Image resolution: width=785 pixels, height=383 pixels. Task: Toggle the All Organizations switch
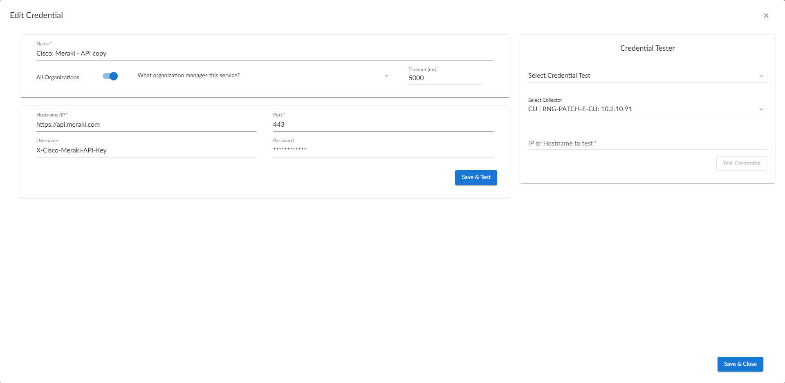(x=110, y=76)
